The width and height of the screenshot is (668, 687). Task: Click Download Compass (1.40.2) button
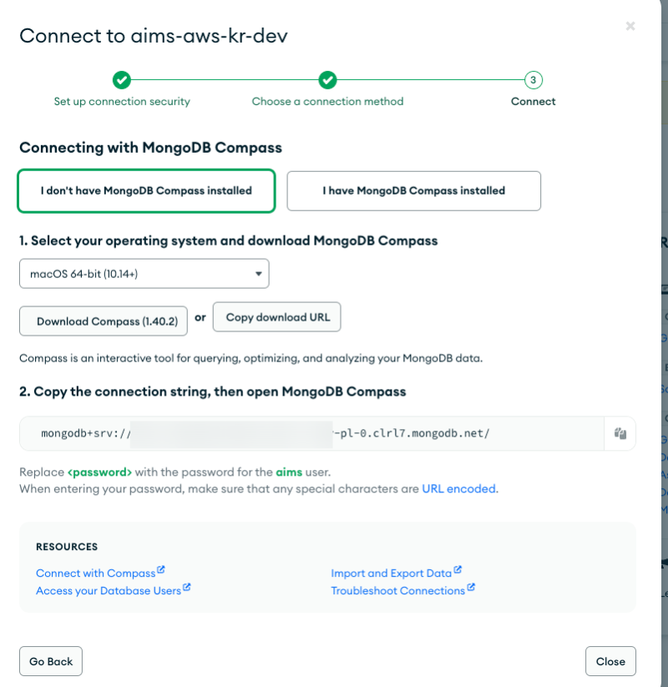pyautogui.click(x=104, y=321)
